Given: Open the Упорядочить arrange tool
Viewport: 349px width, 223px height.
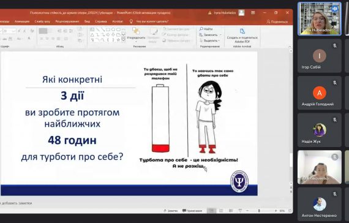Looking at the screenshot, I should (136, 34).
